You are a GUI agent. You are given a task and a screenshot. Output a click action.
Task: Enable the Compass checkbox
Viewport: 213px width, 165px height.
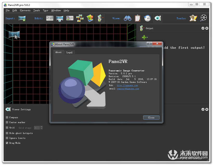coord(7,118)
